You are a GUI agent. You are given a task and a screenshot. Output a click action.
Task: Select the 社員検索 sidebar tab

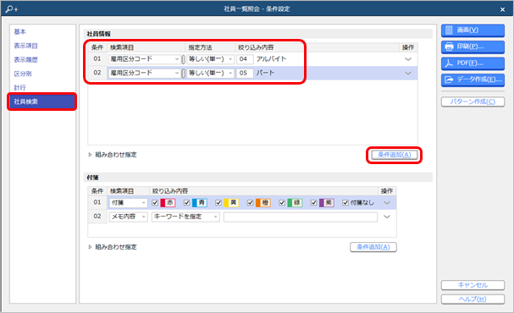pyautogui.click(x=42, y=102)
